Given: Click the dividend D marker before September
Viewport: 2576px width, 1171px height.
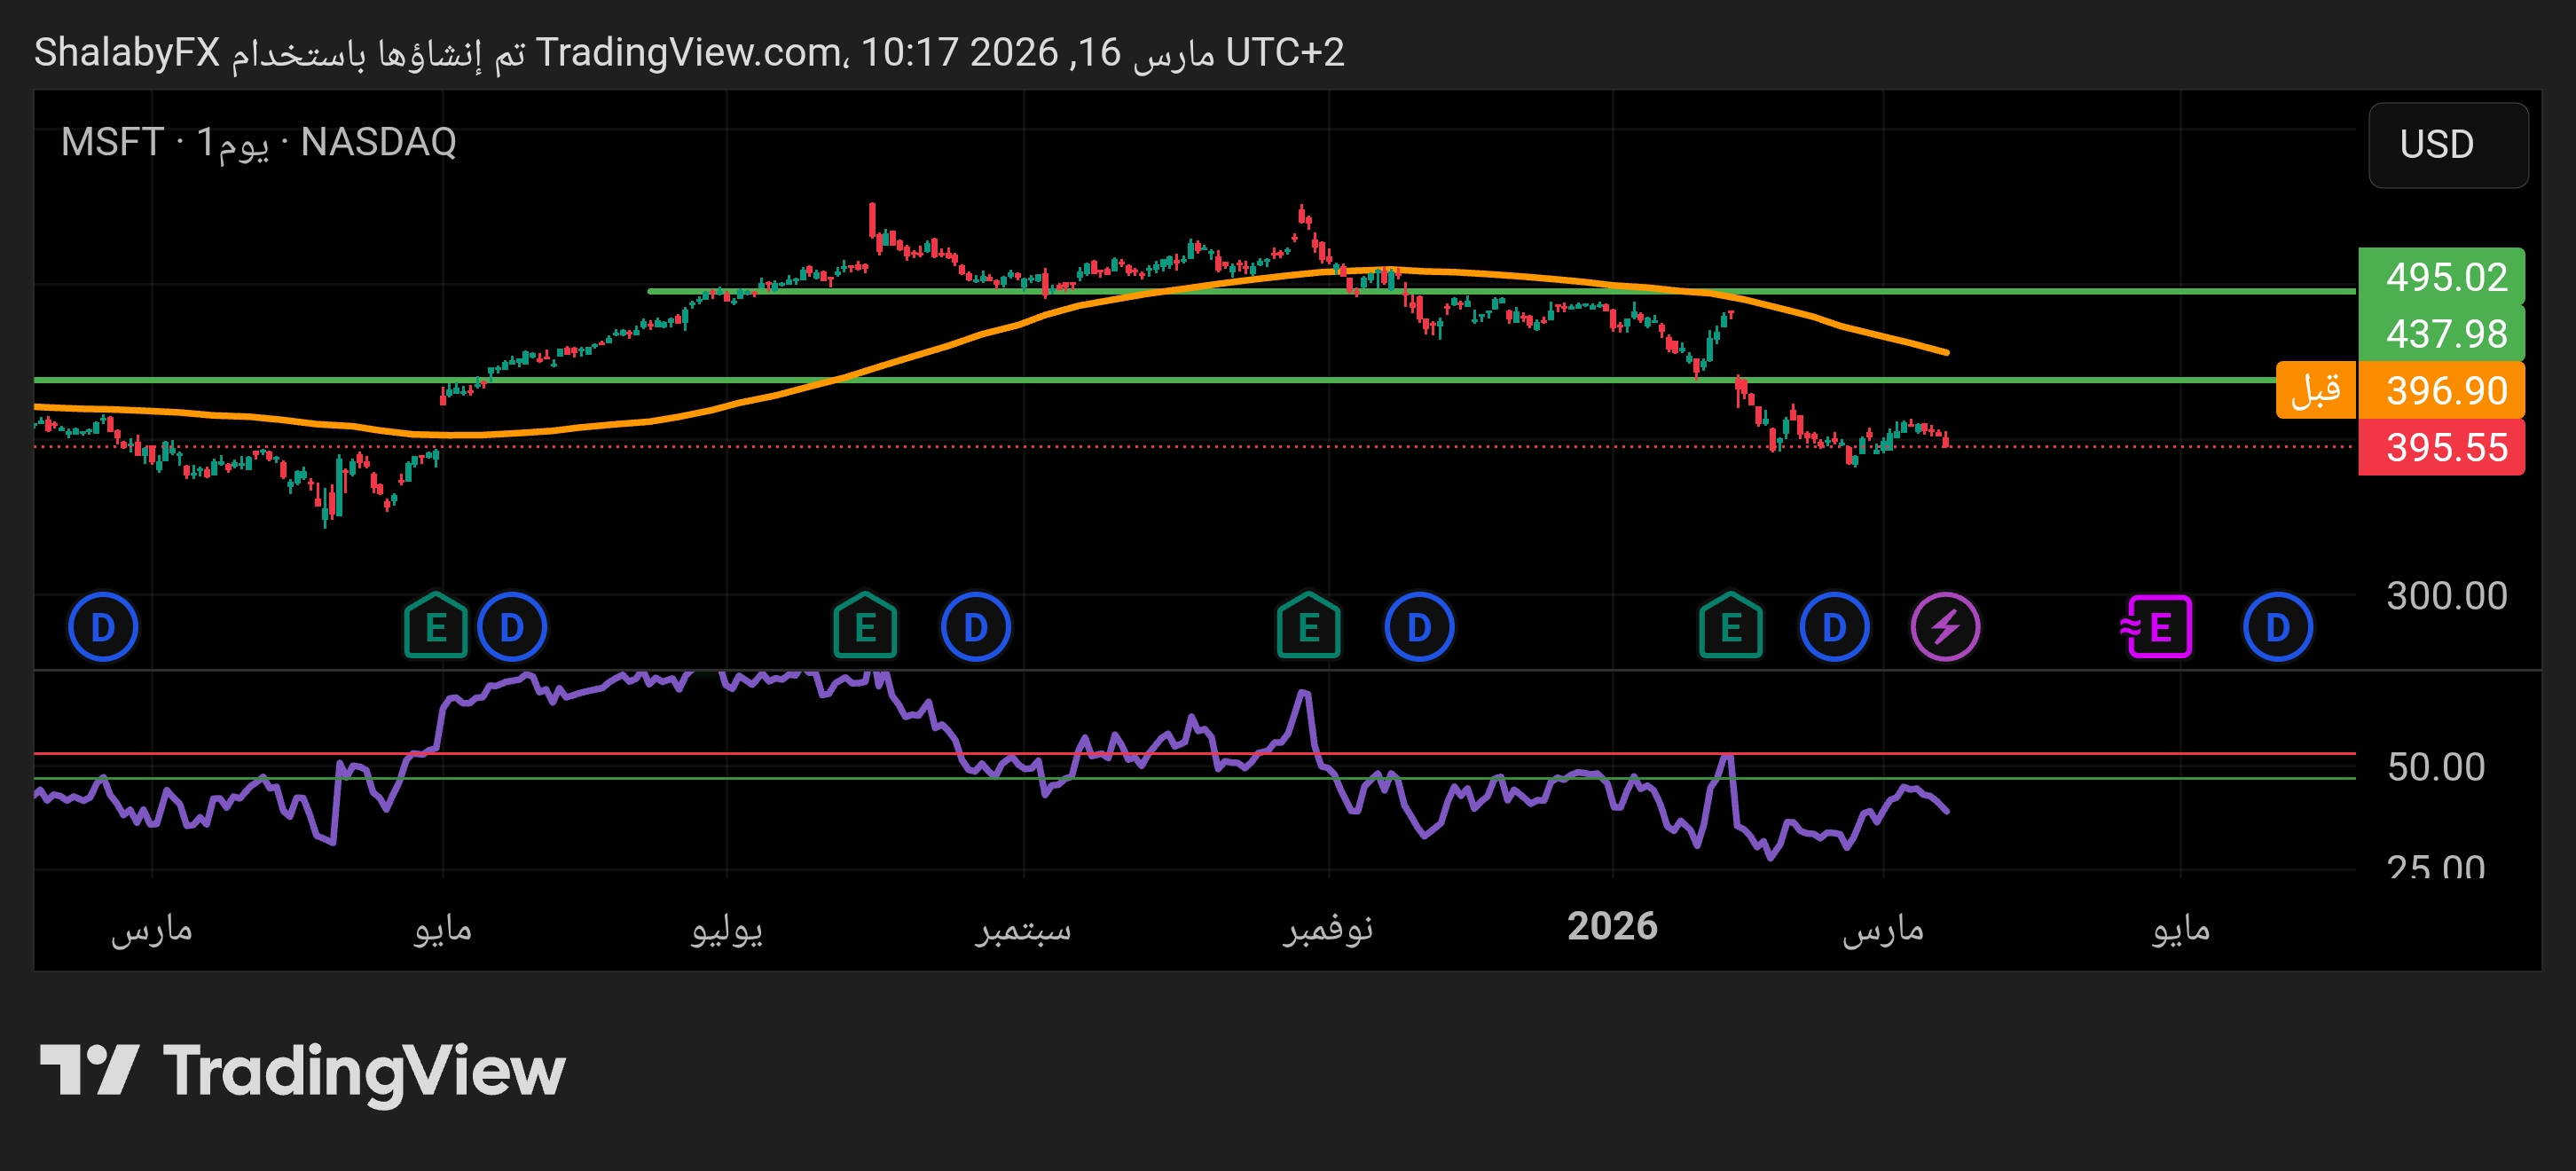Looking at the screenshot, I should click(x=975, y=627).
